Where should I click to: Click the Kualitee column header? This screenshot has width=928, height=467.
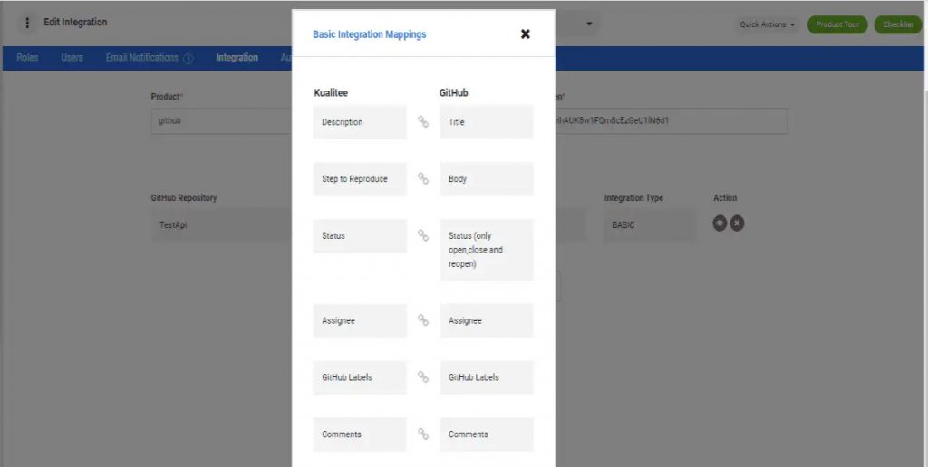coord(331,93)
